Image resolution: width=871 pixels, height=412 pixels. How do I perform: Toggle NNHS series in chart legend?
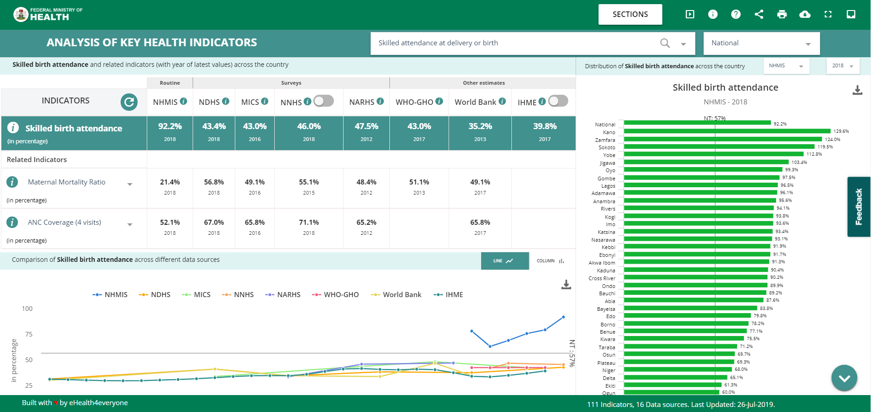(x=238, y=295)
